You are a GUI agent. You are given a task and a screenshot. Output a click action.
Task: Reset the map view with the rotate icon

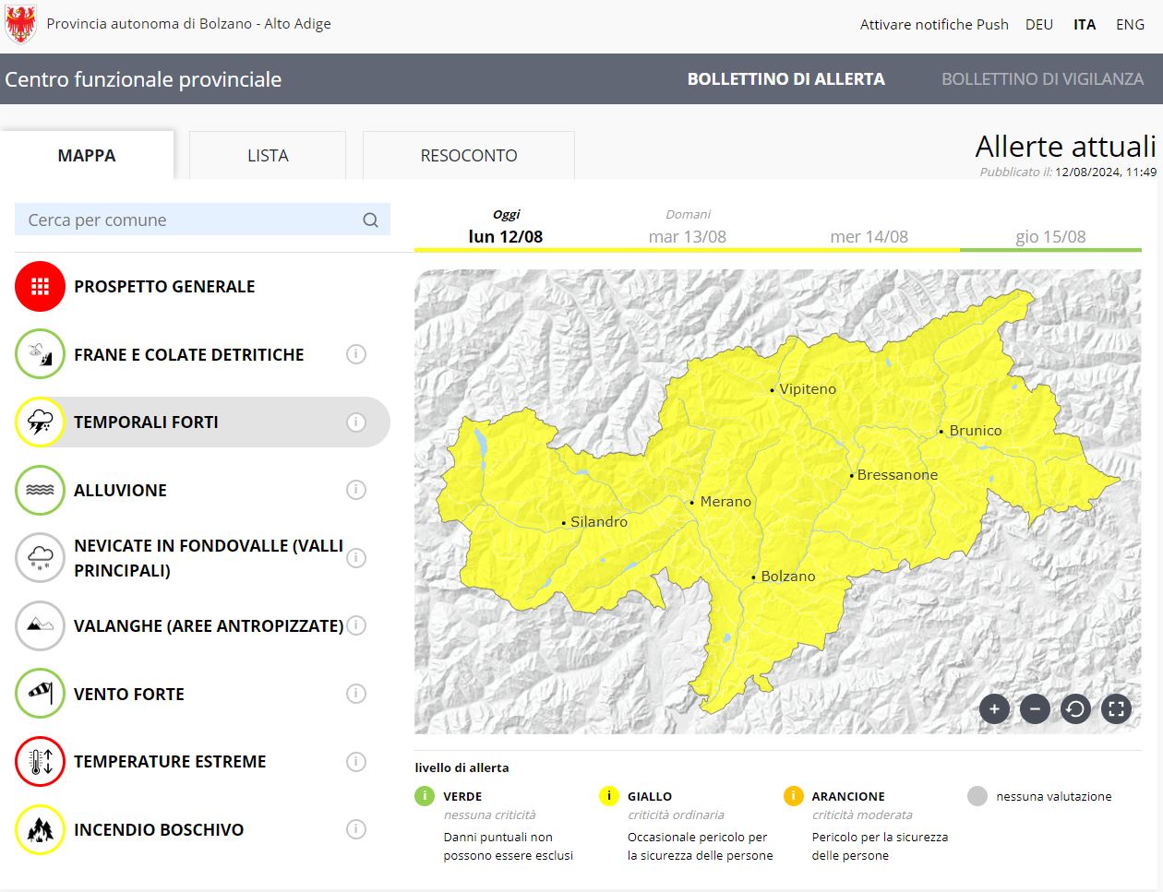click(1075, 709)
